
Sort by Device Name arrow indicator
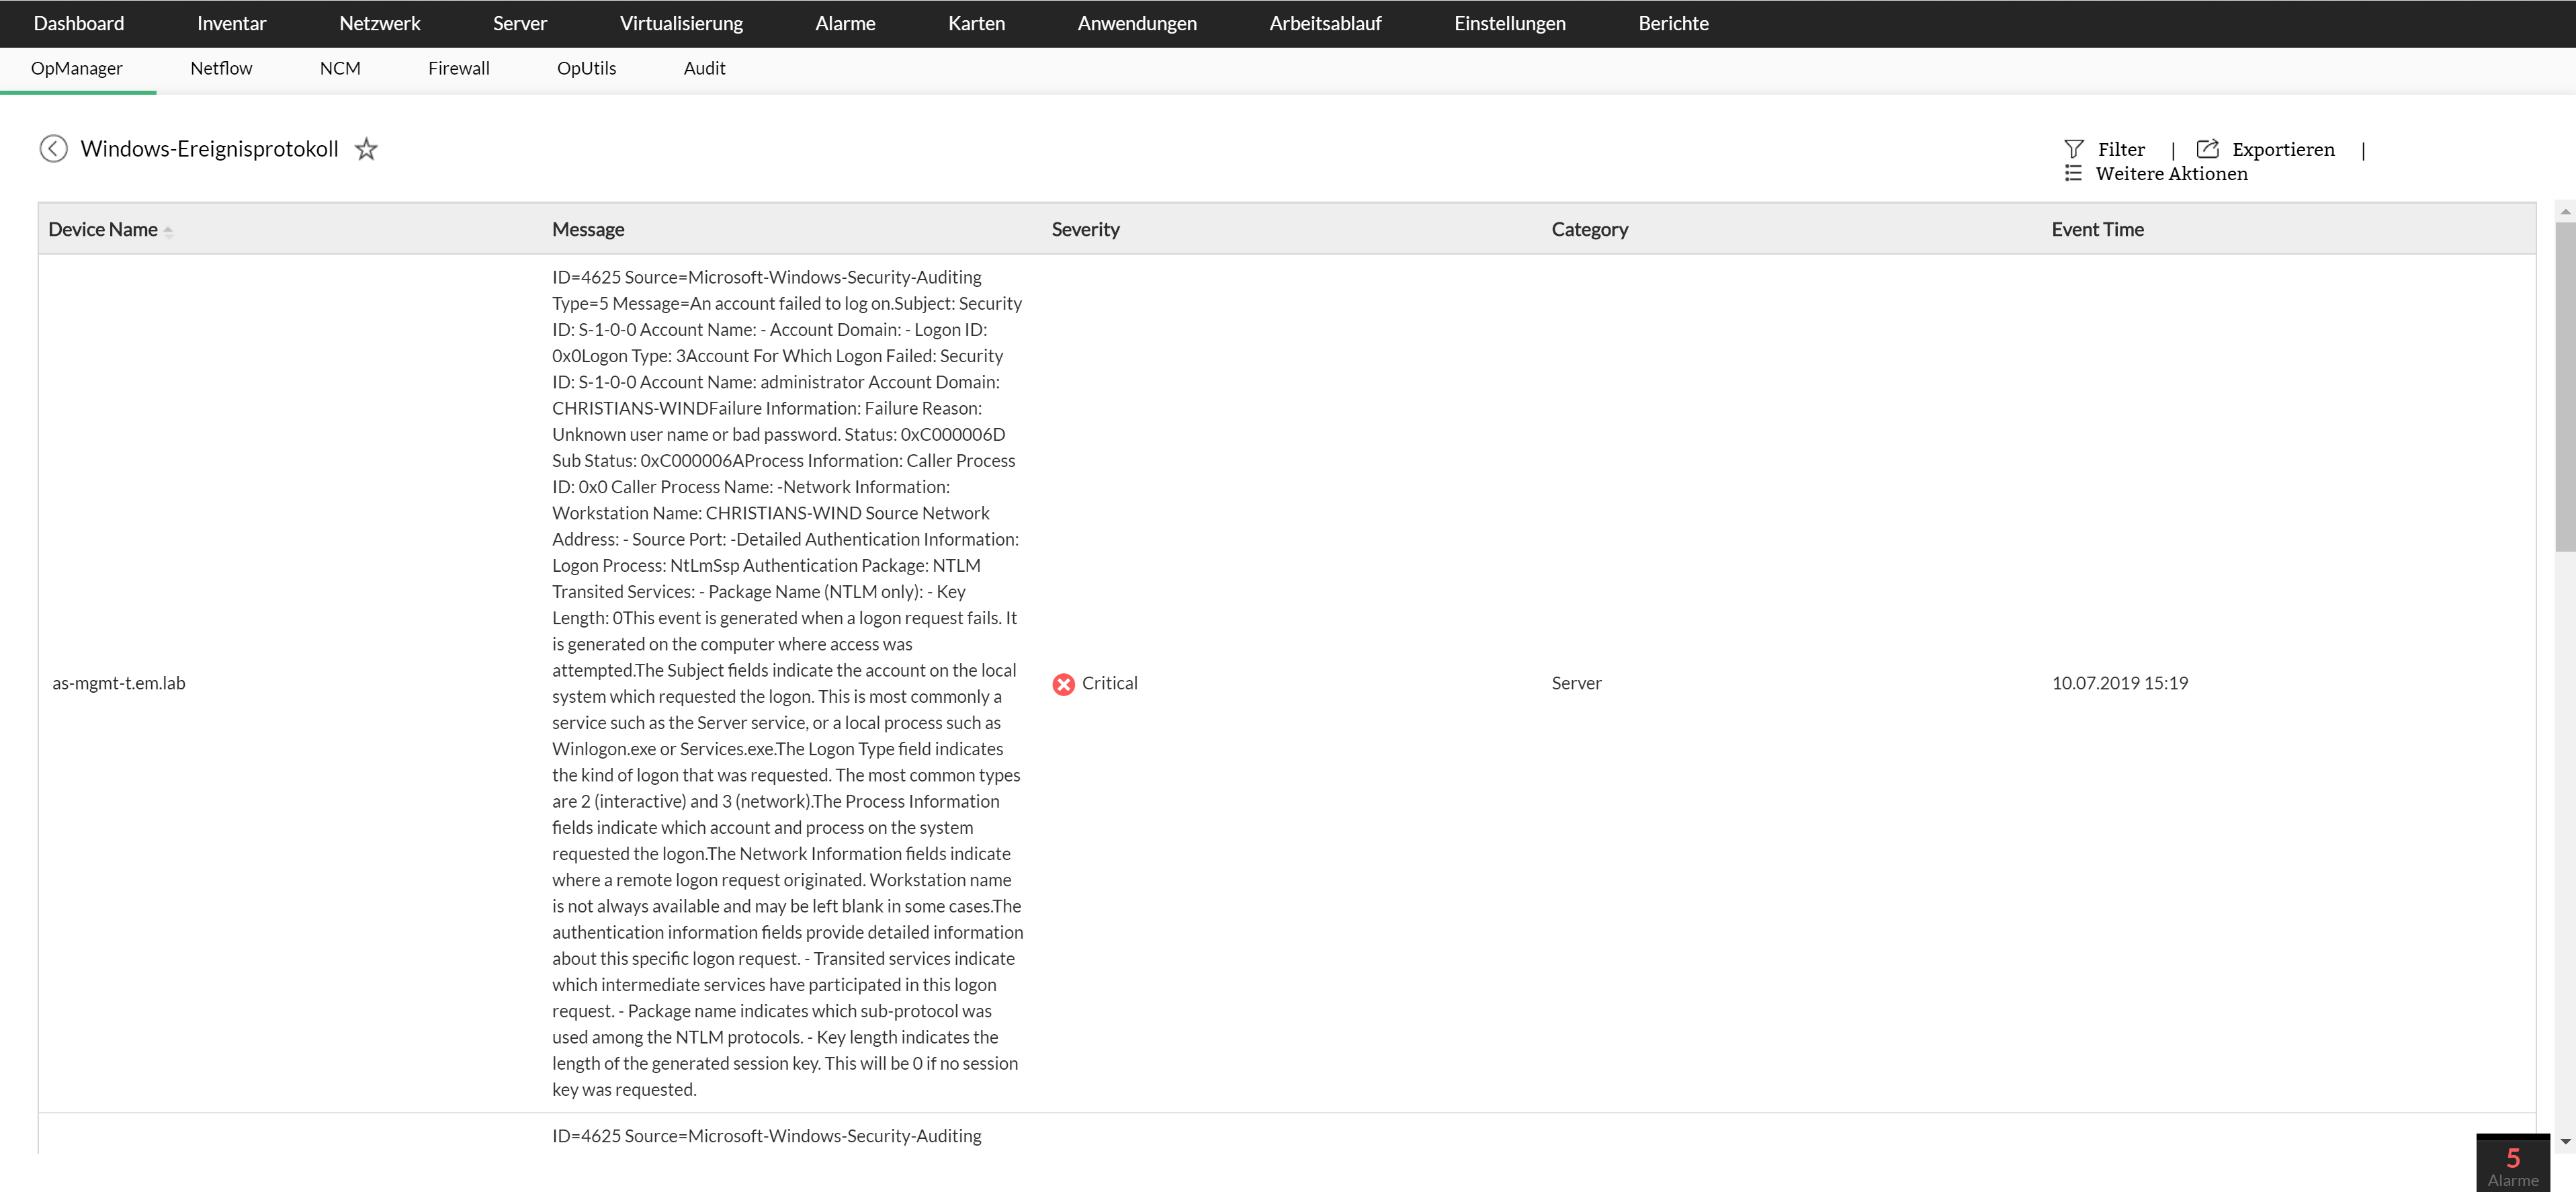pyautogui.click(x=168, y=231)
